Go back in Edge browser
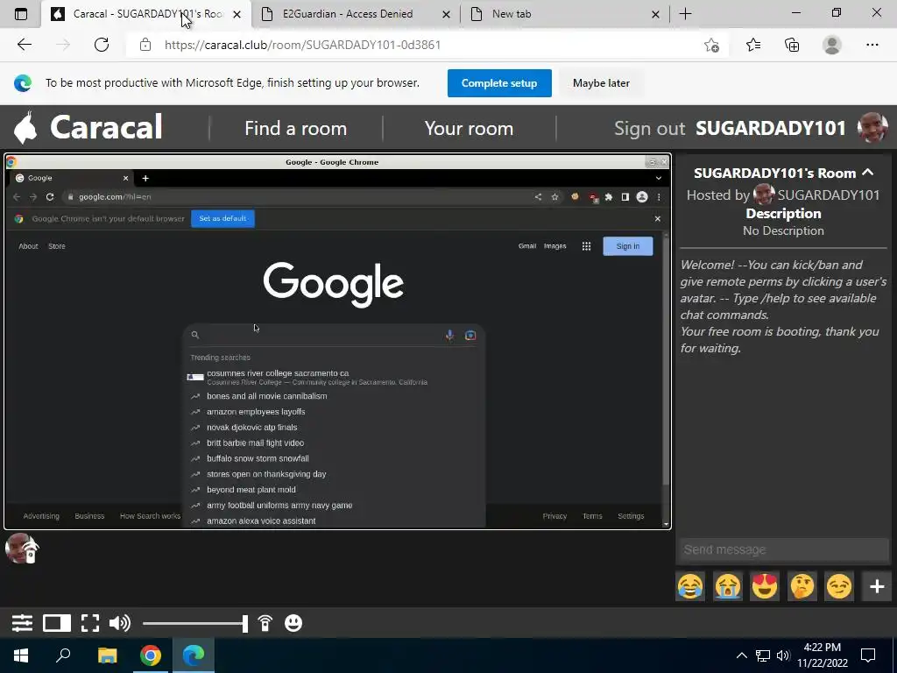This screenshot has width=897, height=673. click(x=24, y=45)
